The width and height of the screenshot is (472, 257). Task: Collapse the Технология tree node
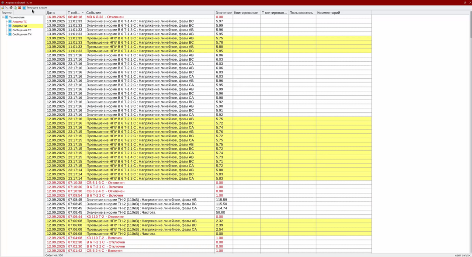3,17
